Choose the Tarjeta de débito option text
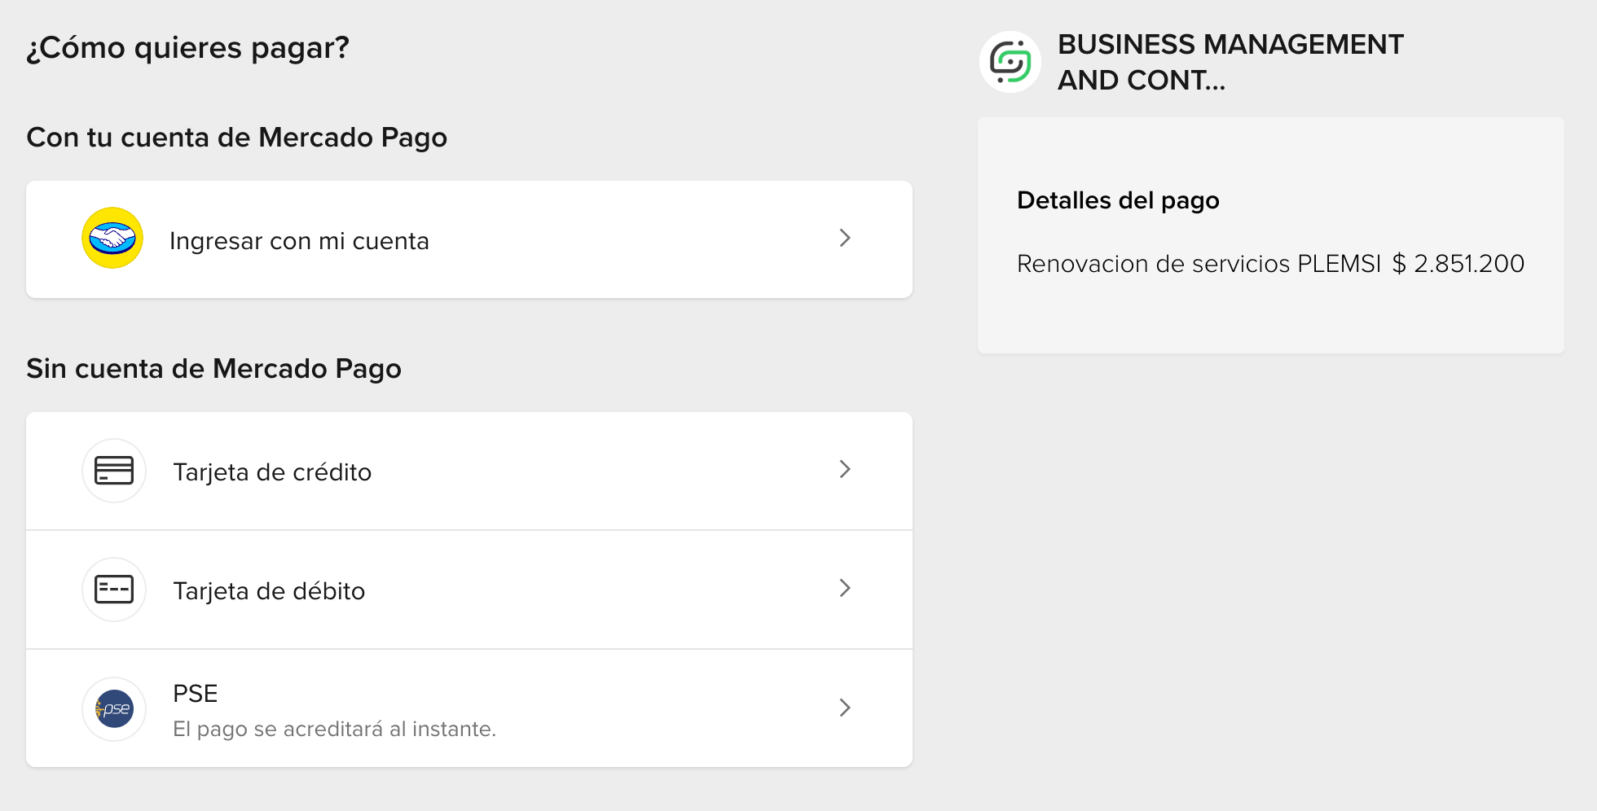 click(269, 591)
